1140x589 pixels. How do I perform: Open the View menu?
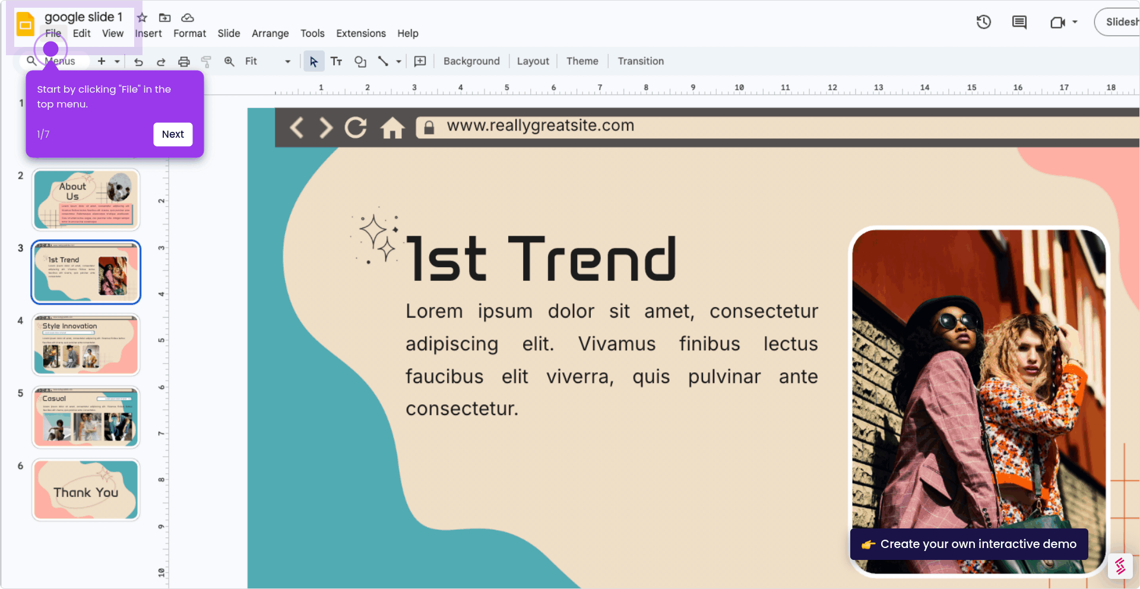pos(113,33)
